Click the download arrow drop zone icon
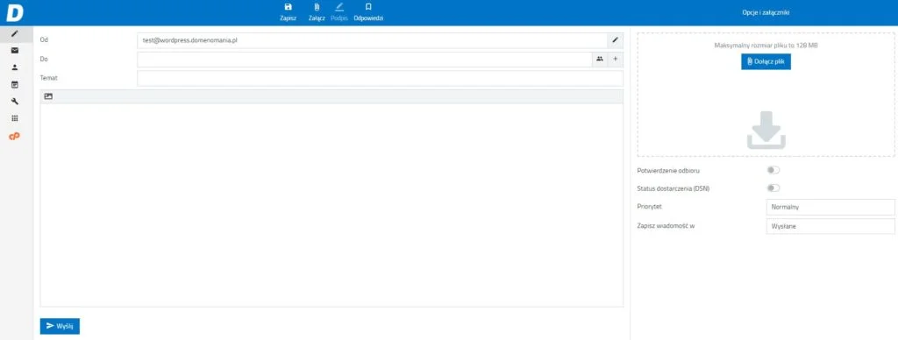The image size is (898, 340). coord(766,131)
